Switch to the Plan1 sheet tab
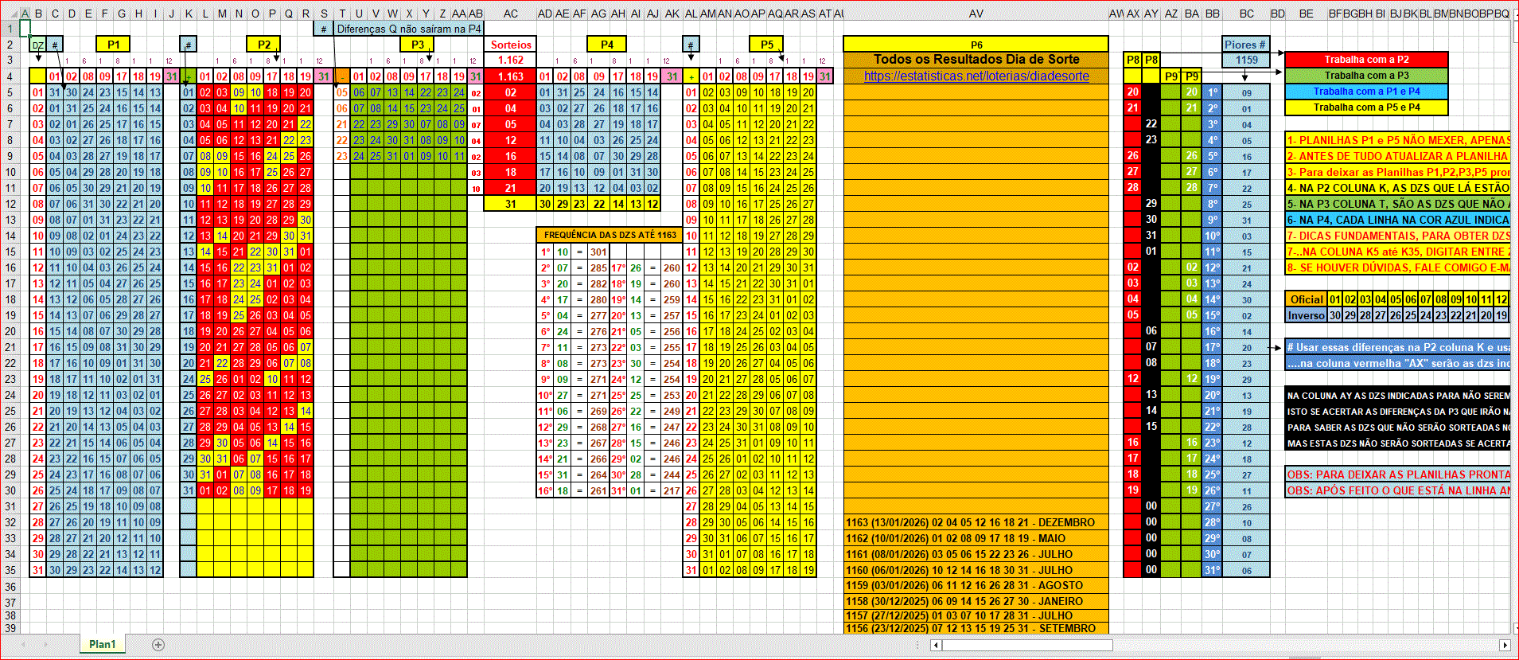This screenshot has width=1519, height=660. tap(102, 645)
